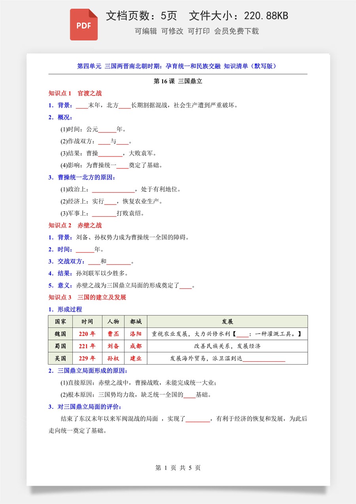Click the line '(2)经济上：实行'
The image size is (356, 504).
pos(112,201)
